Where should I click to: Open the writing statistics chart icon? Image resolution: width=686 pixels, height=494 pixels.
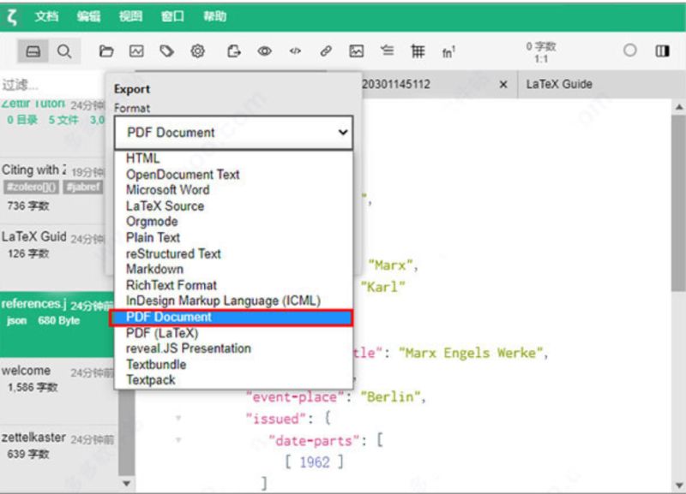136,51
